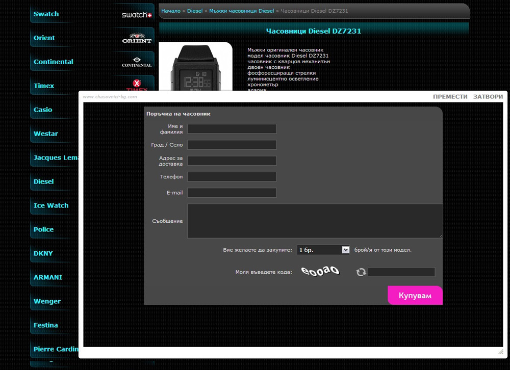Open the Westar brand category
The height and width of the screenshot is (370, 510).
46,134
